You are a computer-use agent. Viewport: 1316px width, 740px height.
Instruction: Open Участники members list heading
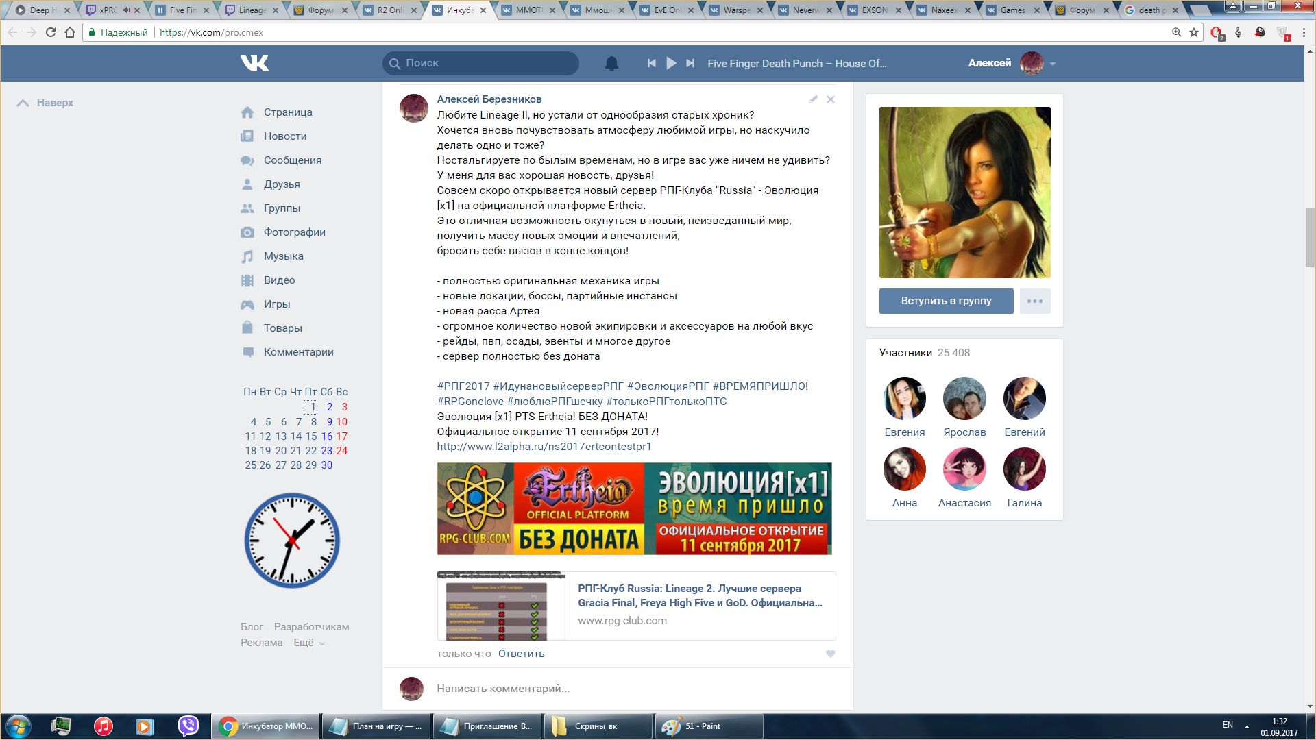[906, 353]
